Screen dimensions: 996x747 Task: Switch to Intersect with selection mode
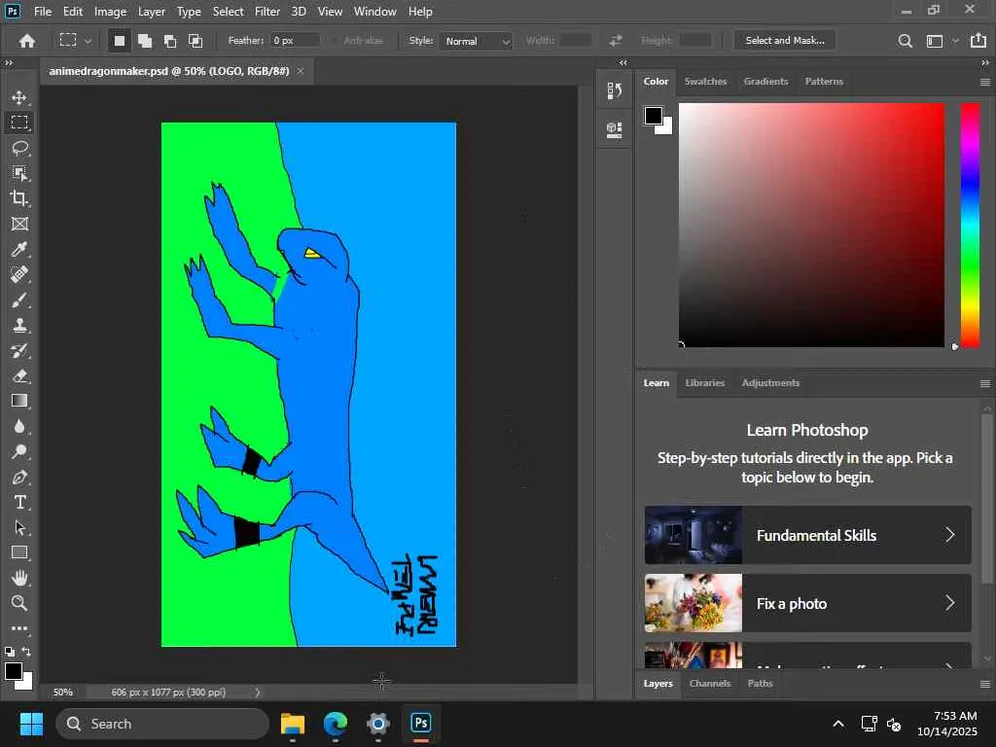(196, 41)
